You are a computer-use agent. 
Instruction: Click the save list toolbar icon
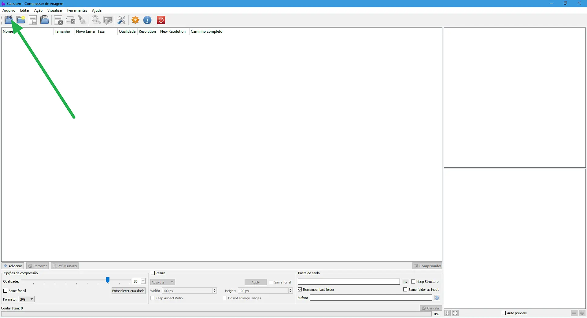click(33, 20)
